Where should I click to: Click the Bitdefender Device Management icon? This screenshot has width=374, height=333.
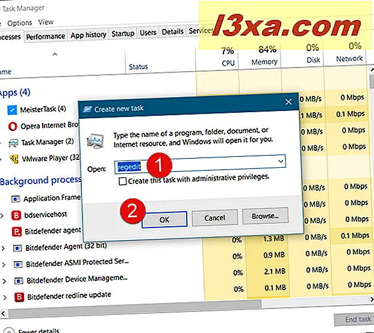[19, 281]
